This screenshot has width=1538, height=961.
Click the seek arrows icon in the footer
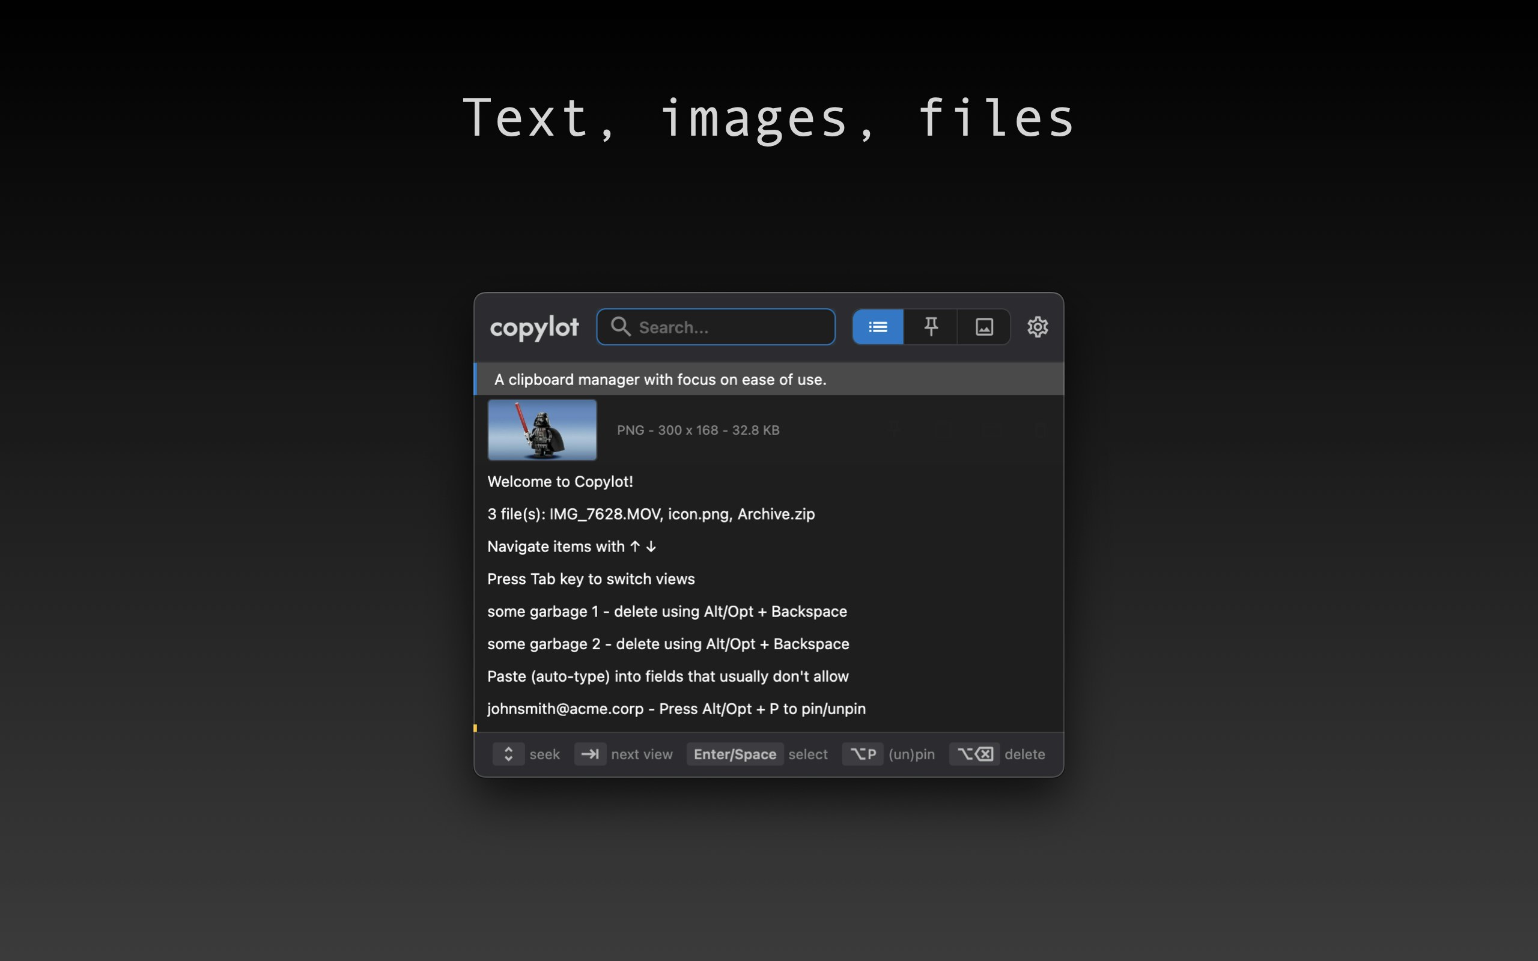point(508,754)
